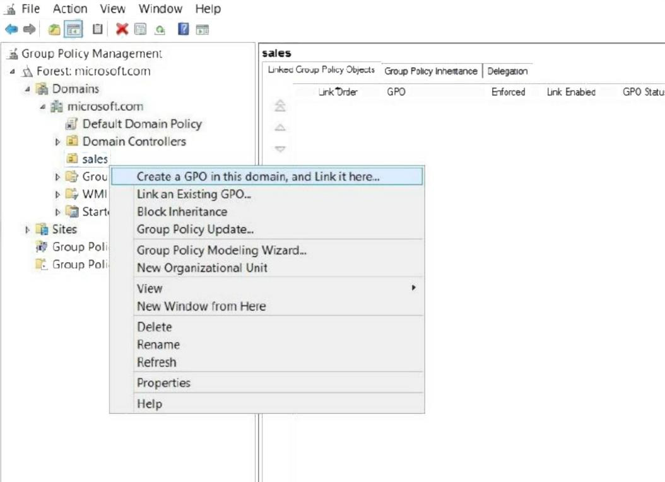
Task: Expand the WMI node arrow
Action: pyautogui.click(x=57, y=195)
